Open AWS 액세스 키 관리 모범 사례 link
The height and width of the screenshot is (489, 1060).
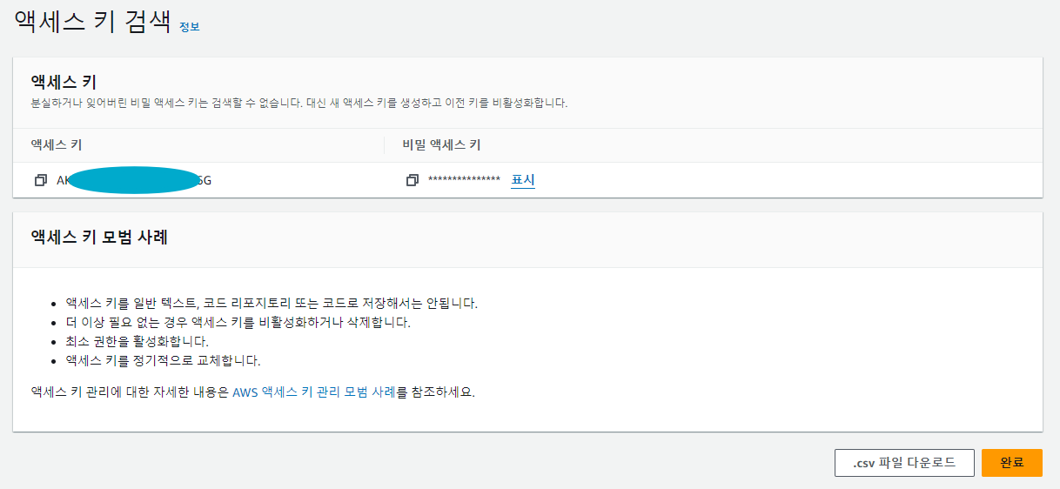[314, 392]
